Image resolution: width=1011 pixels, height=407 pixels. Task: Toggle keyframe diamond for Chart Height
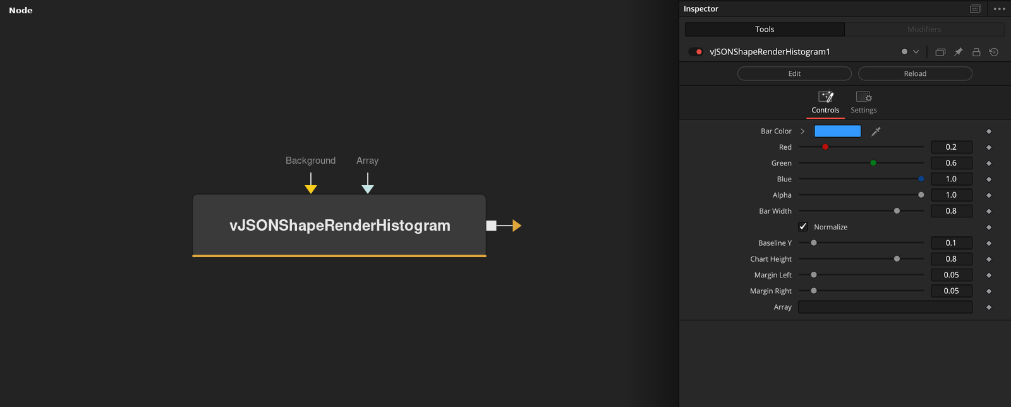[x=989, y=259]
